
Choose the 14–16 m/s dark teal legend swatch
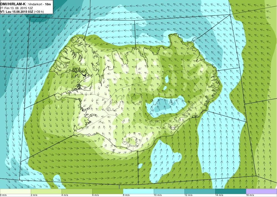coord(230,191)
